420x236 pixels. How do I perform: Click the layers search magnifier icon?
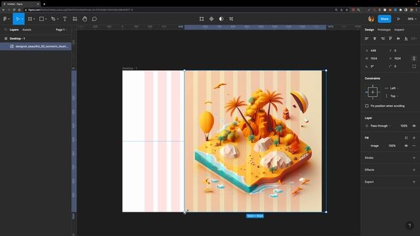pyautogui.click(x=6, y=29)
